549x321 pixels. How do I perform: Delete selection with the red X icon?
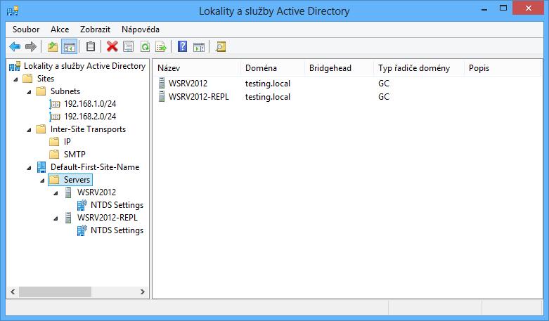[x=112, y=46]
